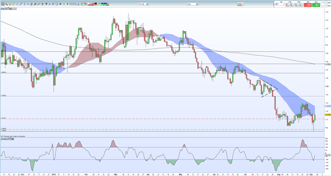Click the trash bin delete-drawings icon
Screen dimensions: 331x176
pos(42,4)
